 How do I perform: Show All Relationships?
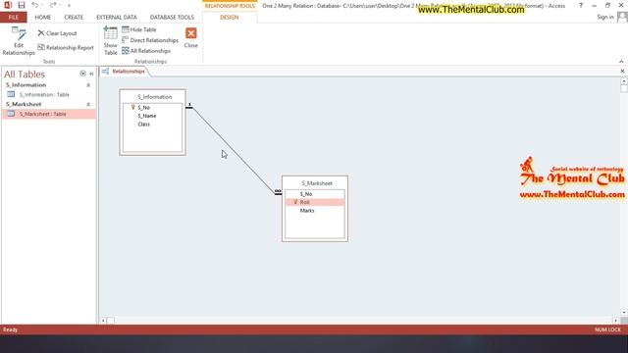click(x=146, y=51)
